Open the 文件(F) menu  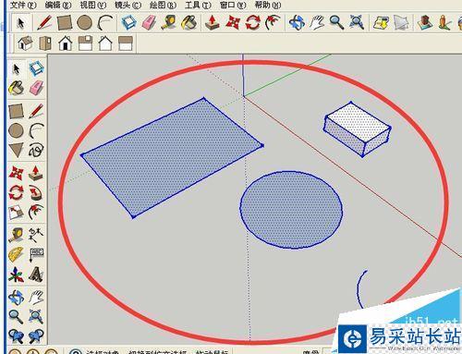(22, 5)
